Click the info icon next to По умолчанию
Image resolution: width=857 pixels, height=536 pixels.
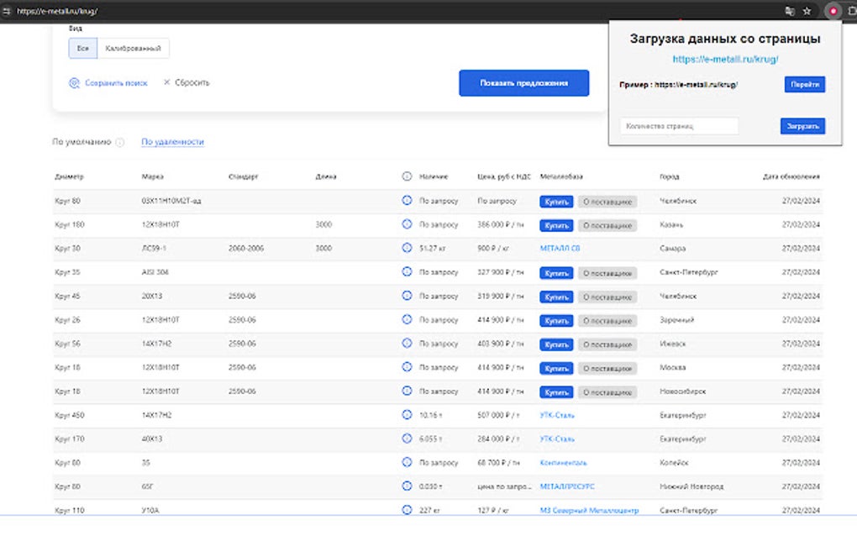pos(119,142)
